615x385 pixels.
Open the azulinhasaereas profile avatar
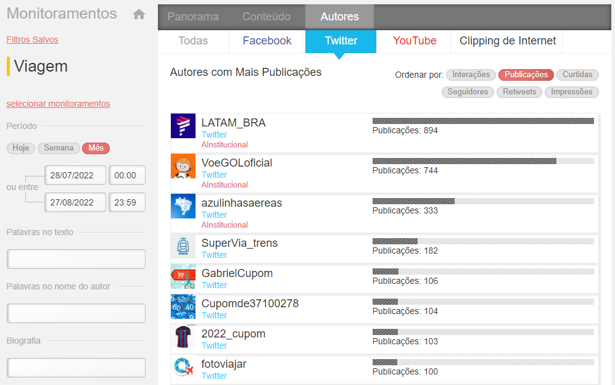click(x=183, y=206)
